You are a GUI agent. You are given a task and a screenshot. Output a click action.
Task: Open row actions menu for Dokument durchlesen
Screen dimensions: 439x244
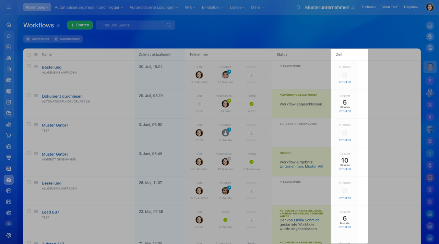(36, 96)
